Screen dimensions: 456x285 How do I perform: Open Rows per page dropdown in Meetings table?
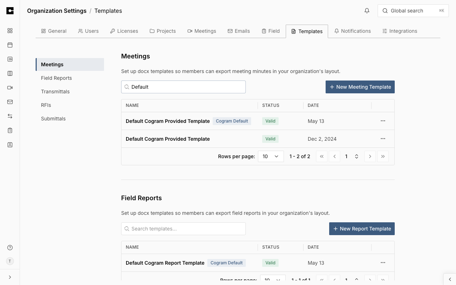pos(271,156)
